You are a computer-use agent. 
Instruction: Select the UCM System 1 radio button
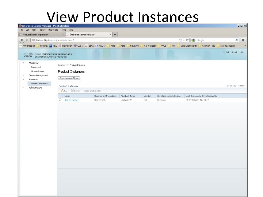tap(60, 100)
